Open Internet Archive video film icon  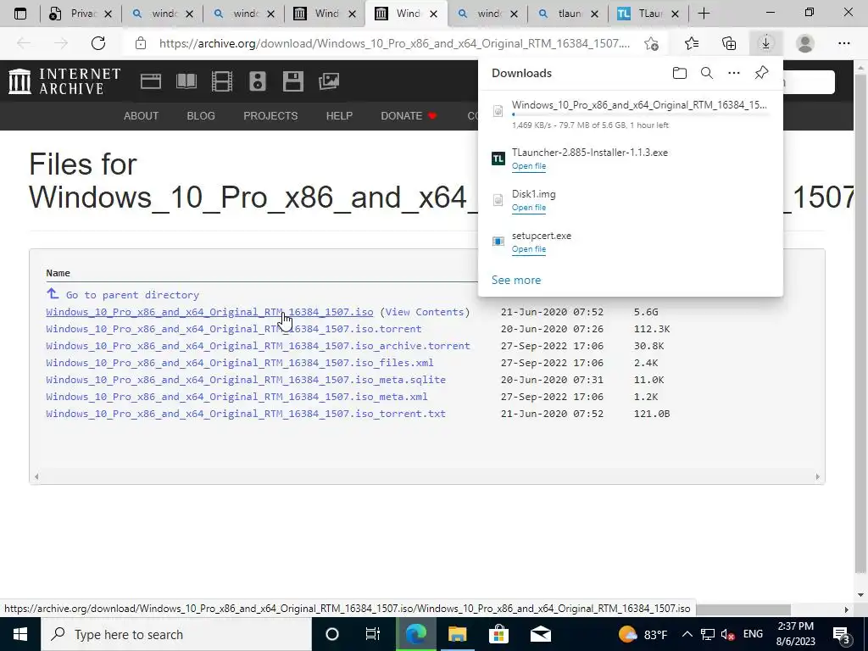tap(221, 81)
